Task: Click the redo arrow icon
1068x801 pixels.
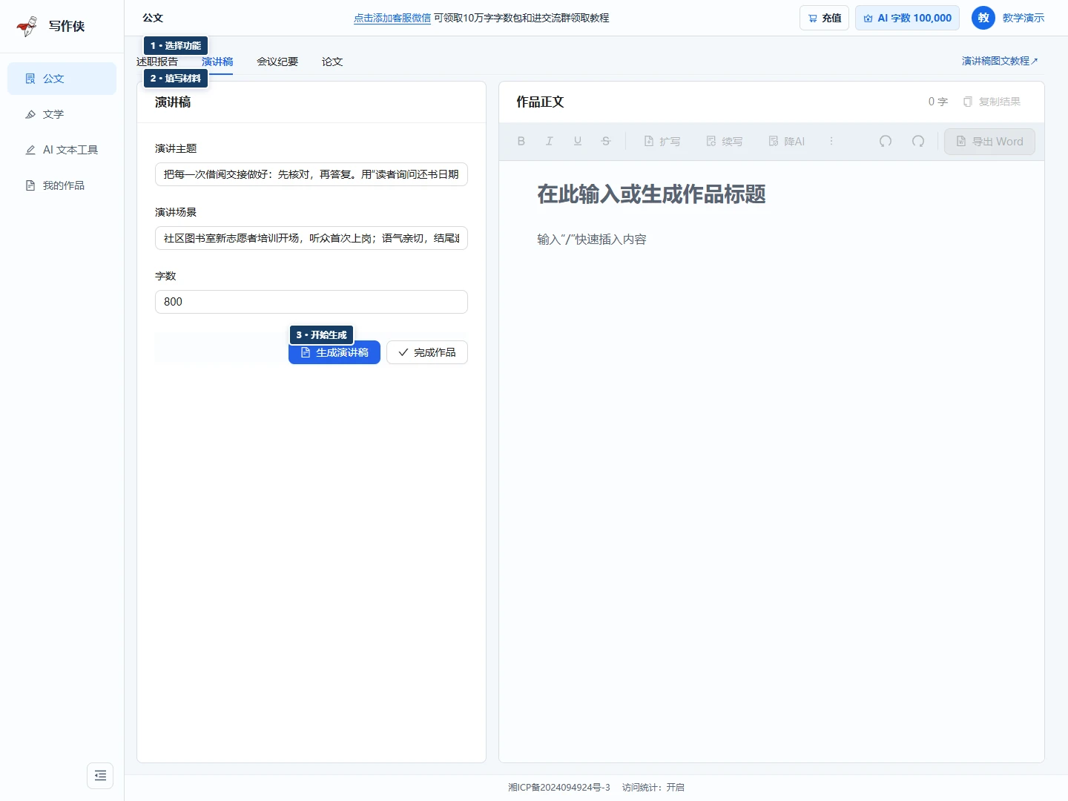Action: pyautogui.click(x=918, y=141)
